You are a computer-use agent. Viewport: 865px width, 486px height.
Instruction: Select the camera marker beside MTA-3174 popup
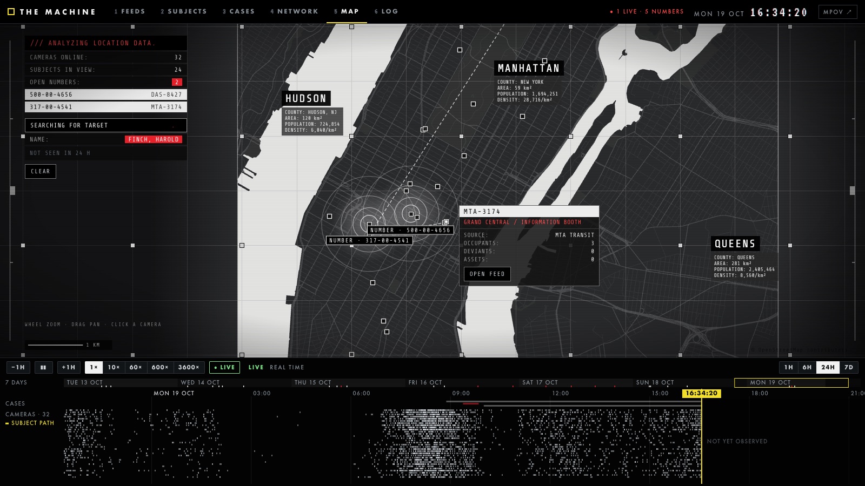446,222
